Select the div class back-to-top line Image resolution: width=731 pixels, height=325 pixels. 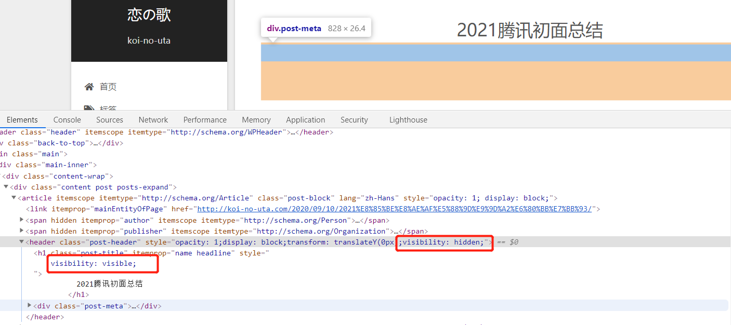61,143
